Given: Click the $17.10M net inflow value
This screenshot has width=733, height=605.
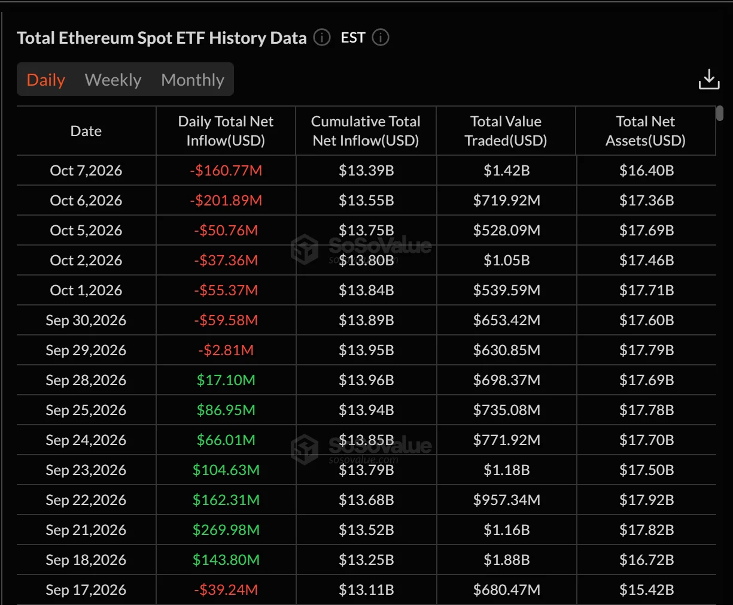Looking at the screenshot, I should click(226, 380).
